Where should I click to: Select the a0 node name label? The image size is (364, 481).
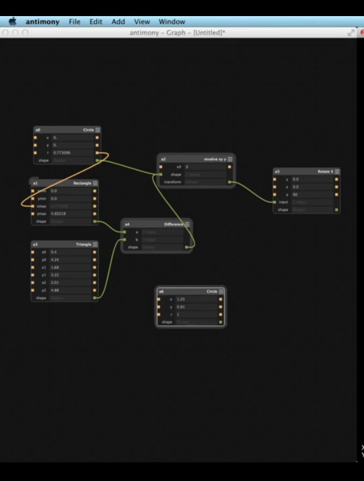tap(38, 130)
